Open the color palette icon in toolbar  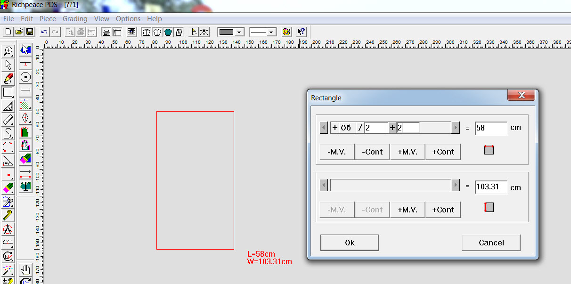click(286, 32)
